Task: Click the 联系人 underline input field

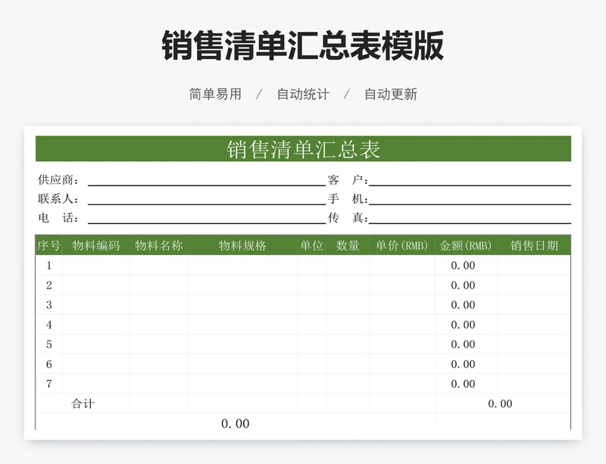Action: pyautogui.click(x=207, y=198)
